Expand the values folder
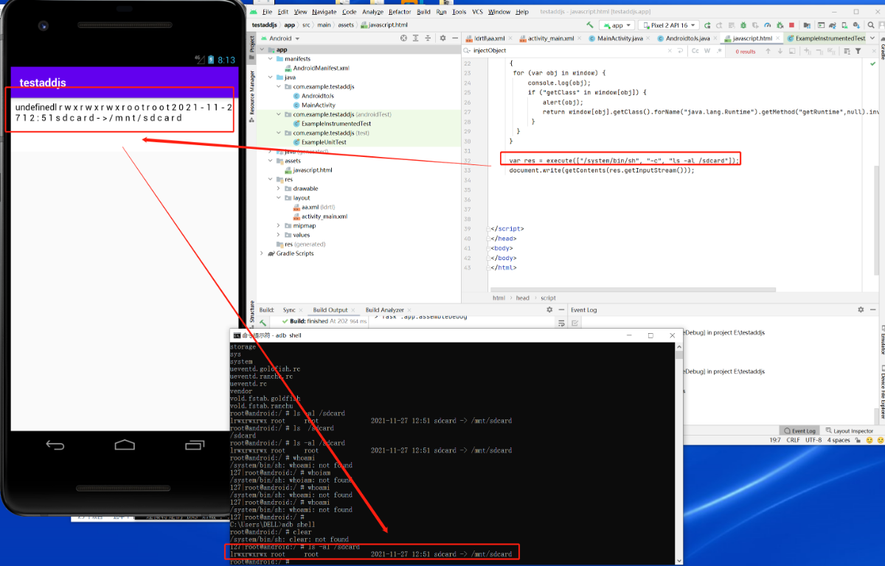 (x=279, y=235)
